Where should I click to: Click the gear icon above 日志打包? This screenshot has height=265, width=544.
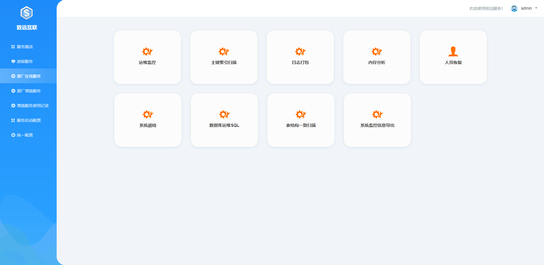(x=300, y=52)
